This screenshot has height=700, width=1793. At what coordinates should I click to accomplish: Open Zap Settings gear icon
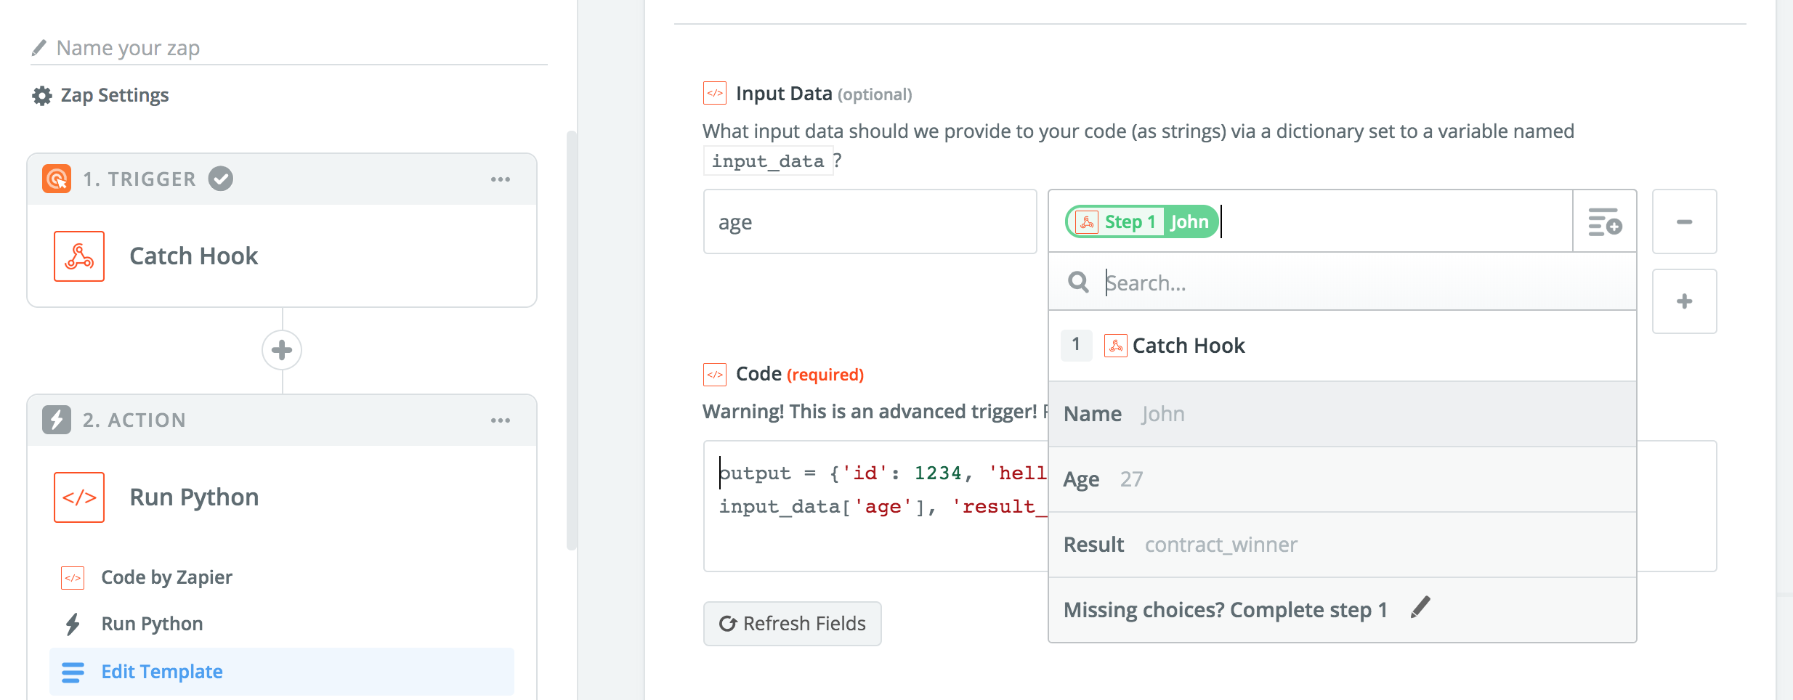click(42, 96)
